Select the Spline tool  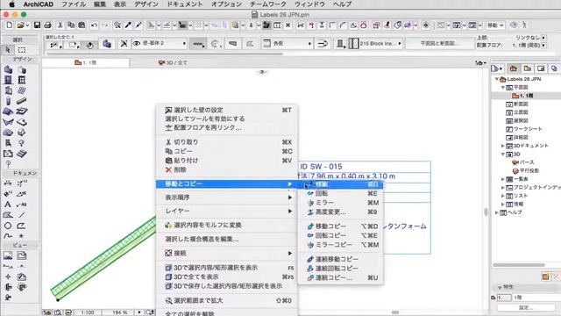[8, 236]
